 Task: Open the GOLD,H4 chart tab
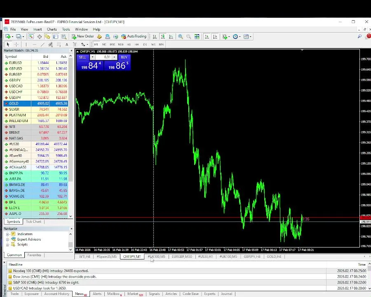tap(274, 257)
